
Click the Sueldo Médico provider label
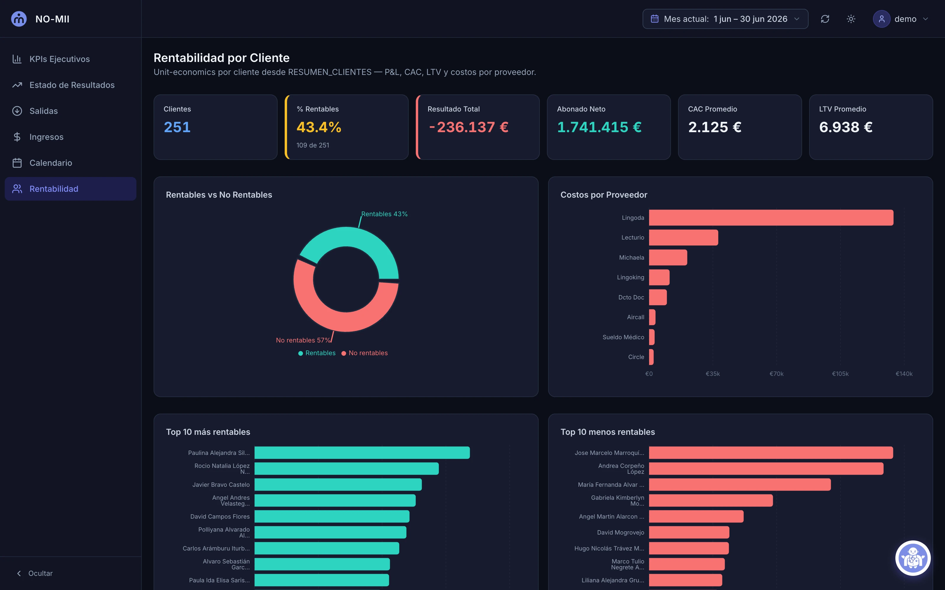click(623, 337)
